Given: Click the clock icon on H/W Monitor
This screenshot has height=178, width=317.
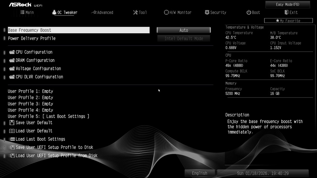Looking at the screenshot, I should click(166, 12).
